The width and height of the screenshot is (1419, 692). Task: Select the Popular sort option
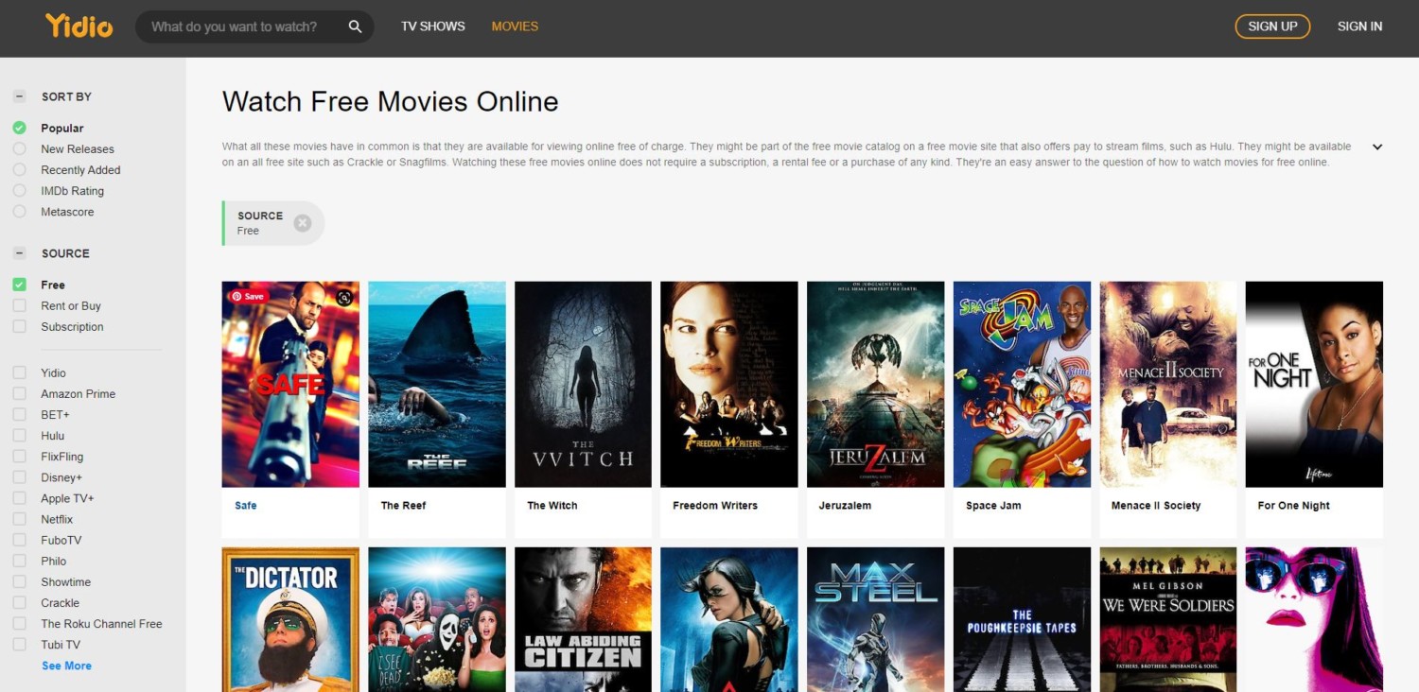19,128
